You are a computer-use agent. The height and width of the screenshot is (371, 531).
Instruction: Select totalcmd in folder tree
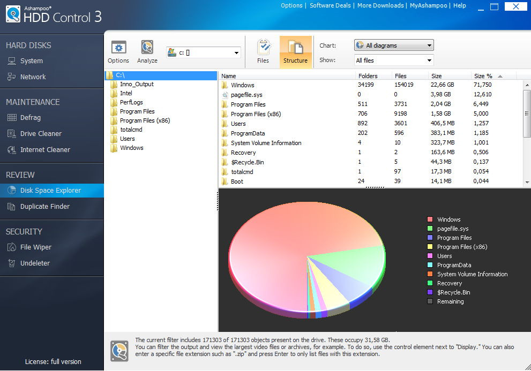coord(131,130)
